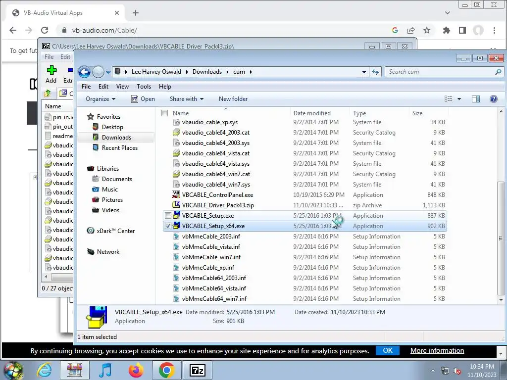Check the VBCABLE_Setup.exe checkbox

(x=168, y=216)
